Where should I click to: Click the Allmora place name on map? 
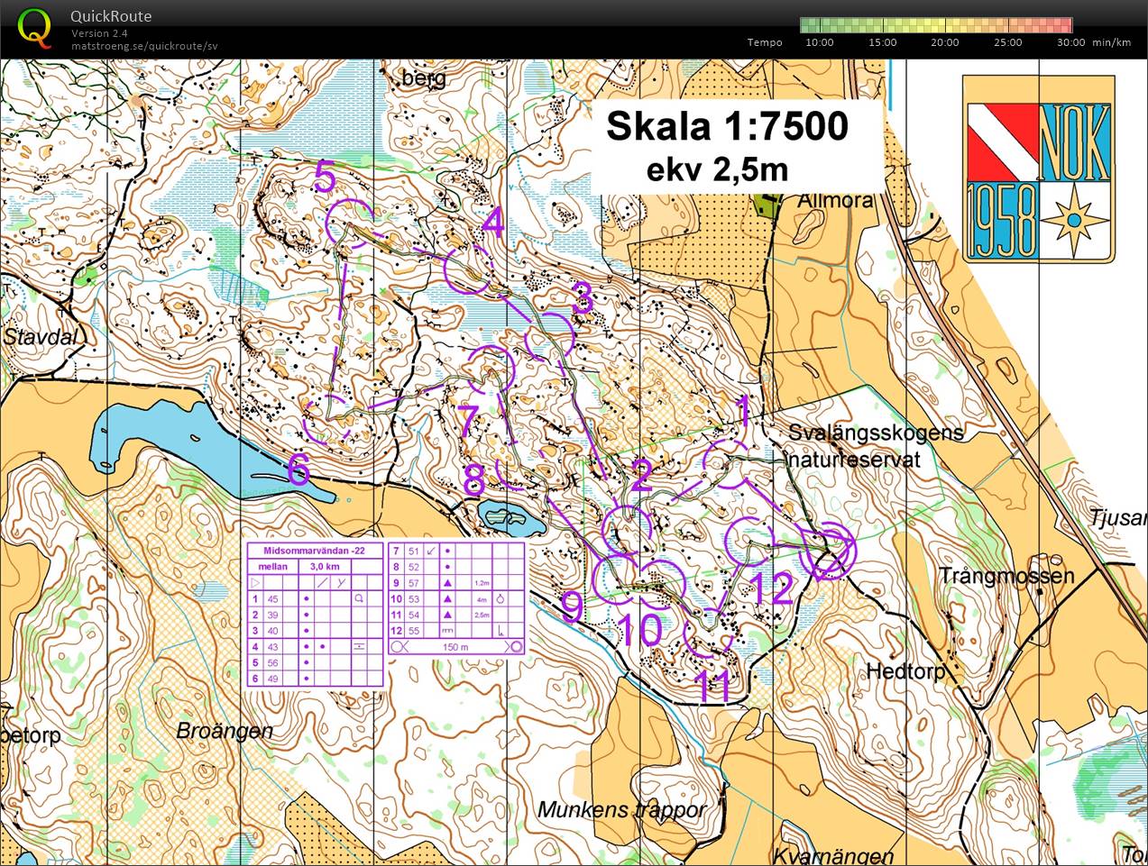coord(835,200)
